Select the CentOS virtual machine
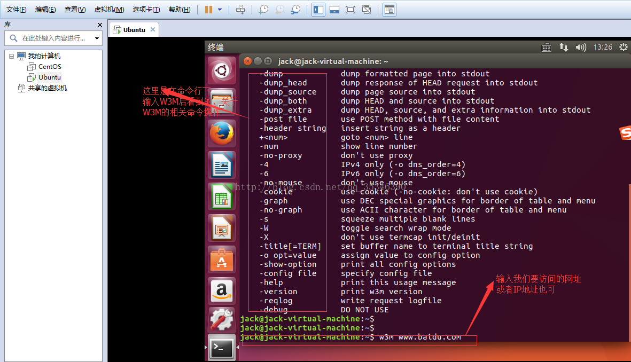The width and height of the screenshot is (631, 362). coord(50,67)
